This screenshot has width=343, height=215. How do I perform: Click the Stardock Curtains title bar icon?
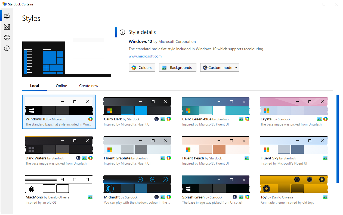point(4,4)
